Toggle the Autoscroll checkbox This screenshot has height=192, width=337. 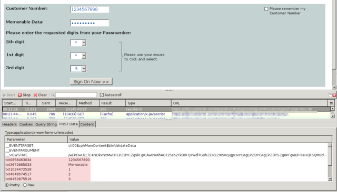coord(102,95)
